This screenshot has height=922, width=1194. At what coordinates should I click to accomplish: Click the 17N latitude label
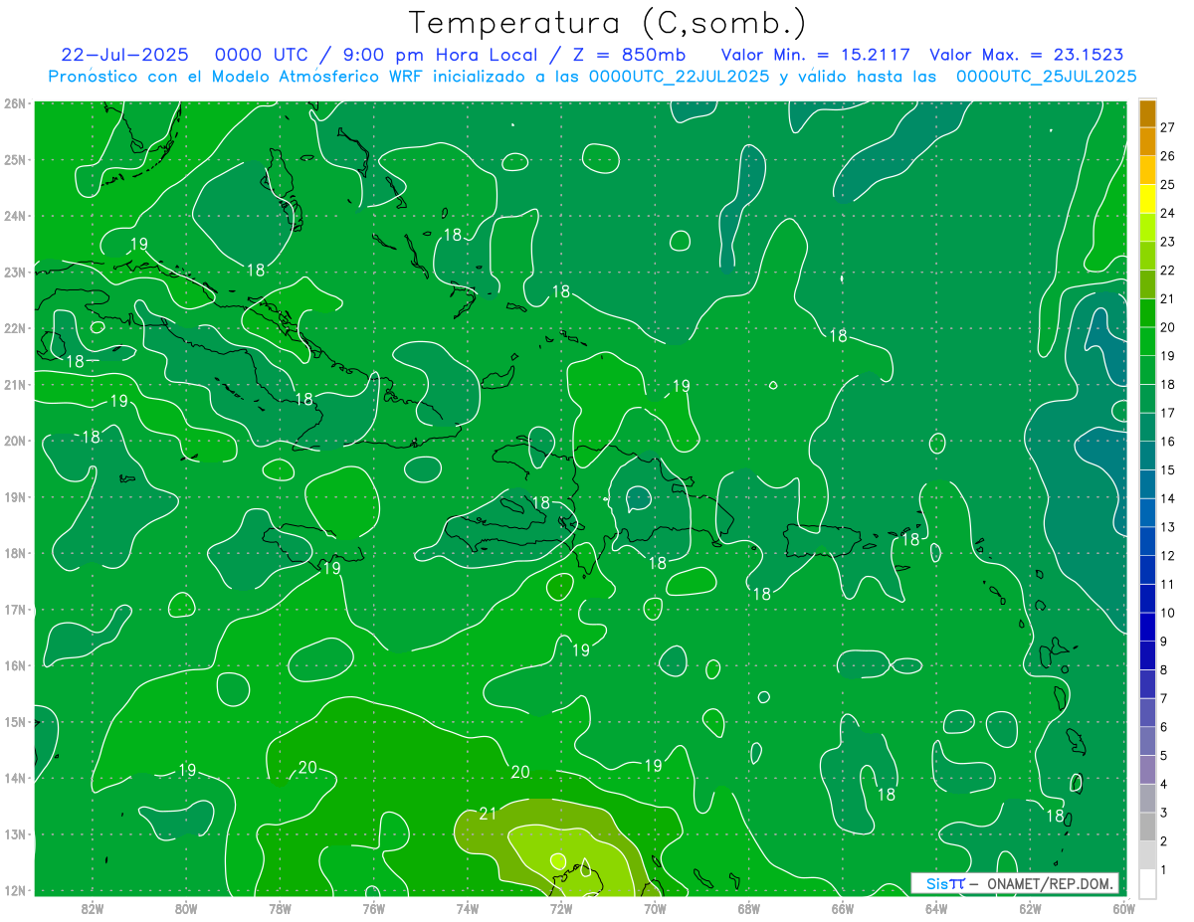(x=14, y=609)
